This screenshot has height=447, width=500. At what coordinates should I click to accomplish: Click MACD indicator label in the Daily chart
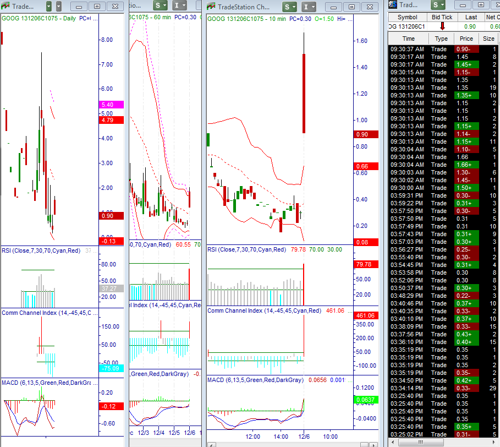pos(46,383)
